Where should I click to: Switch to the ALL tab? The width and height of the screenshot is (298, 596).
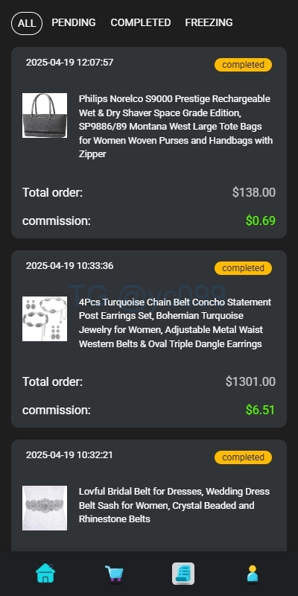pos(27,23)
